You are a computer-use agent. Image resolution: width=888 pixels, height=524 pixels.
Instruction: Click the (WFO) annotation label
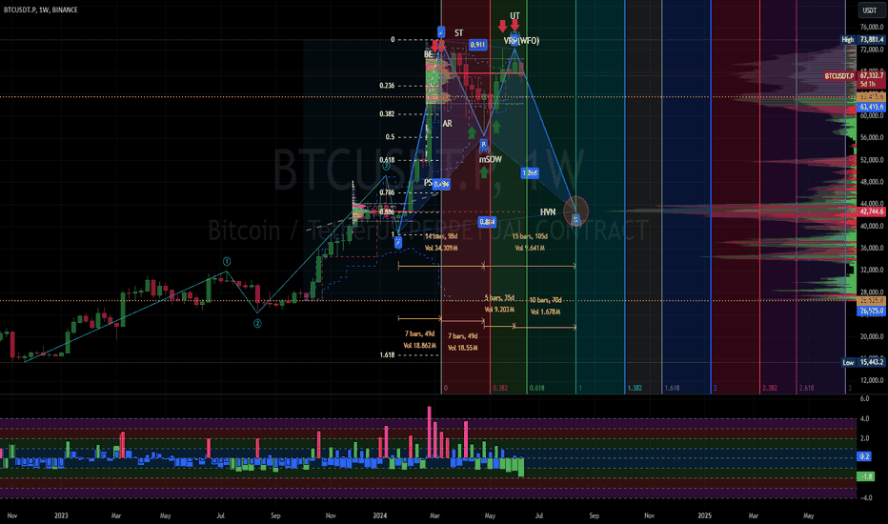(x=529, y=41)
